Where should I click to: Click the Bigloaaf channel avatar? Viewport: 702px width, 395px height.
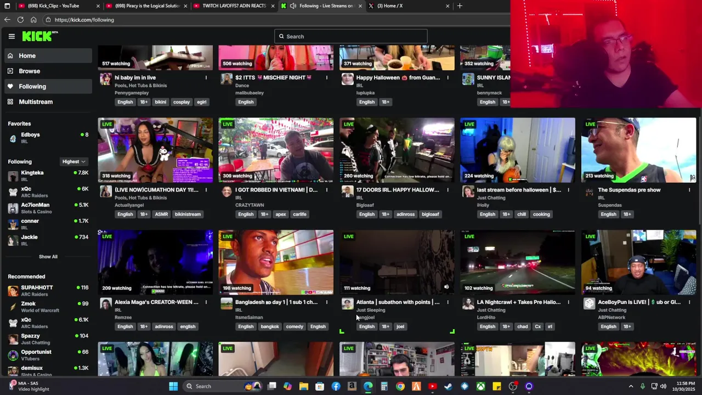tap(347, 191)
